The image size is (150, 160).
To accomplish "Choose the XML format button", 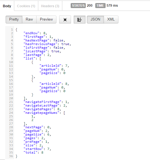I will (111, 19).
